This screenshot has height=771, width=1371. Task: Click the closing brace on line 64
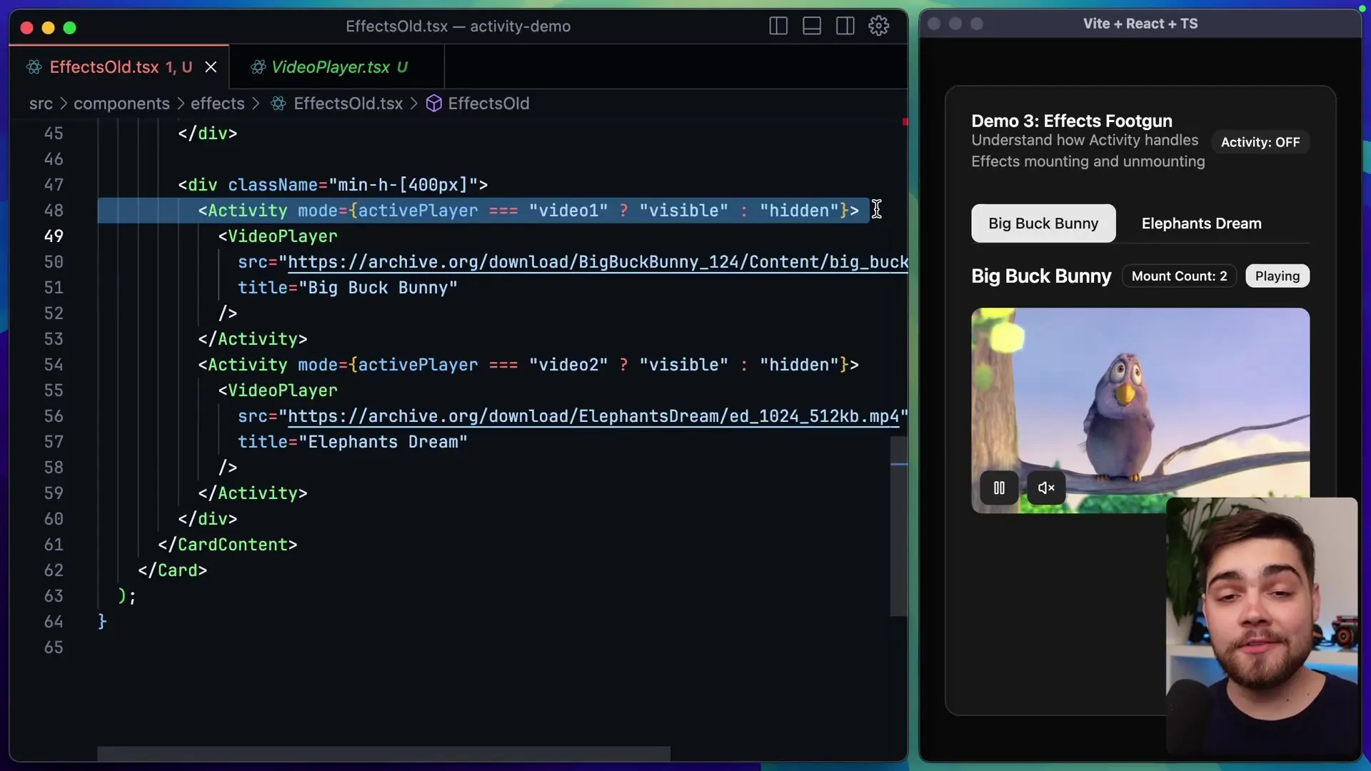tap(102, 622)
